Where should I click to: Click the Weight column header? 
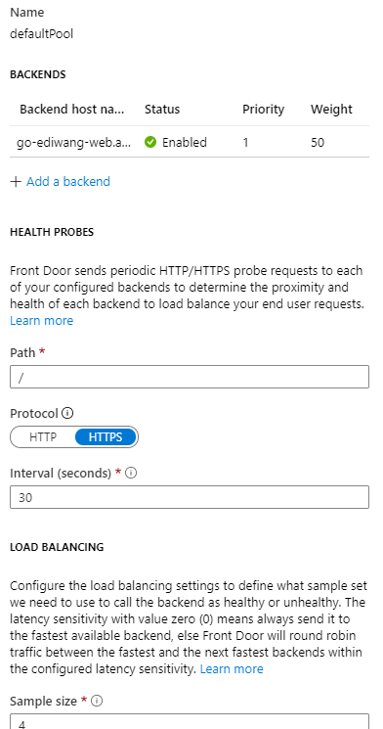tap(331, 110)
